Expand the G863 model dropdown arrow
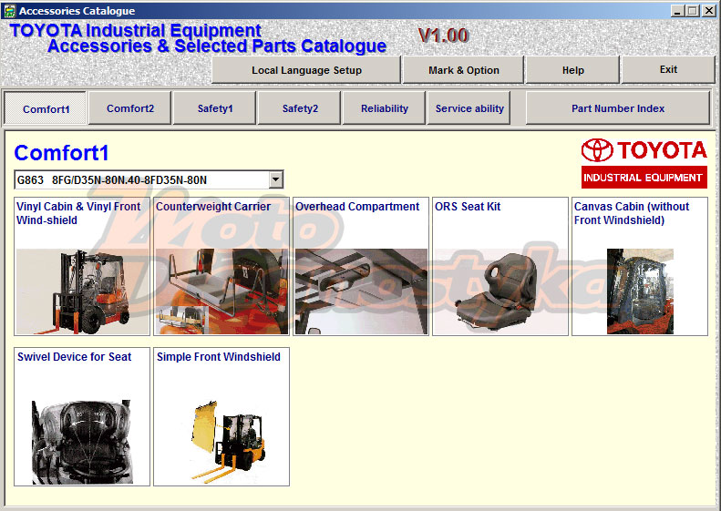This screenshot has width=721, height=511. click(275, 179)
